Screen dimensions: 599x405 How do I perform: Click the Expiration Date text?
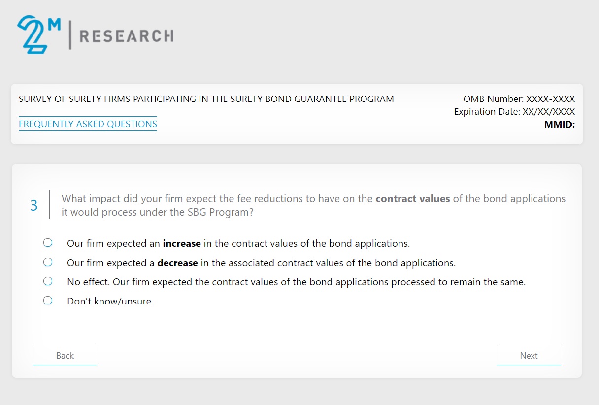[x=514, y=112]
